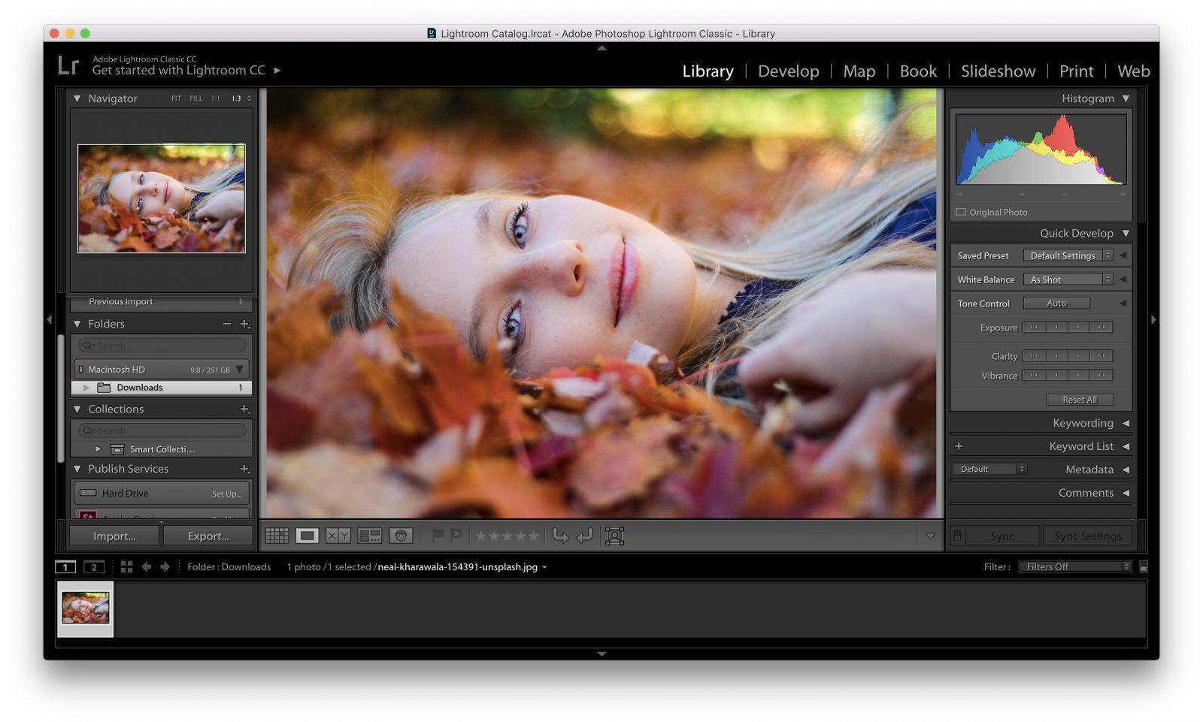Select Loupe view icon

[307, 536]
